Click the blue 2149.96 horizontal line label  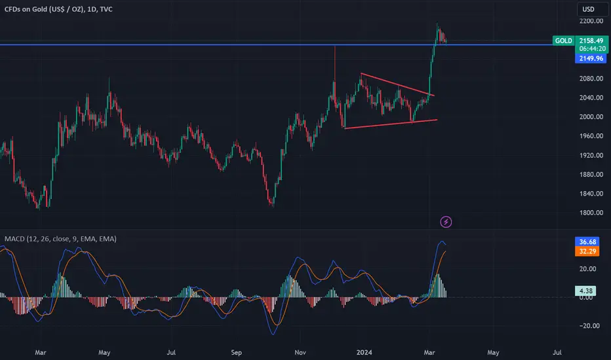(591, 58)
